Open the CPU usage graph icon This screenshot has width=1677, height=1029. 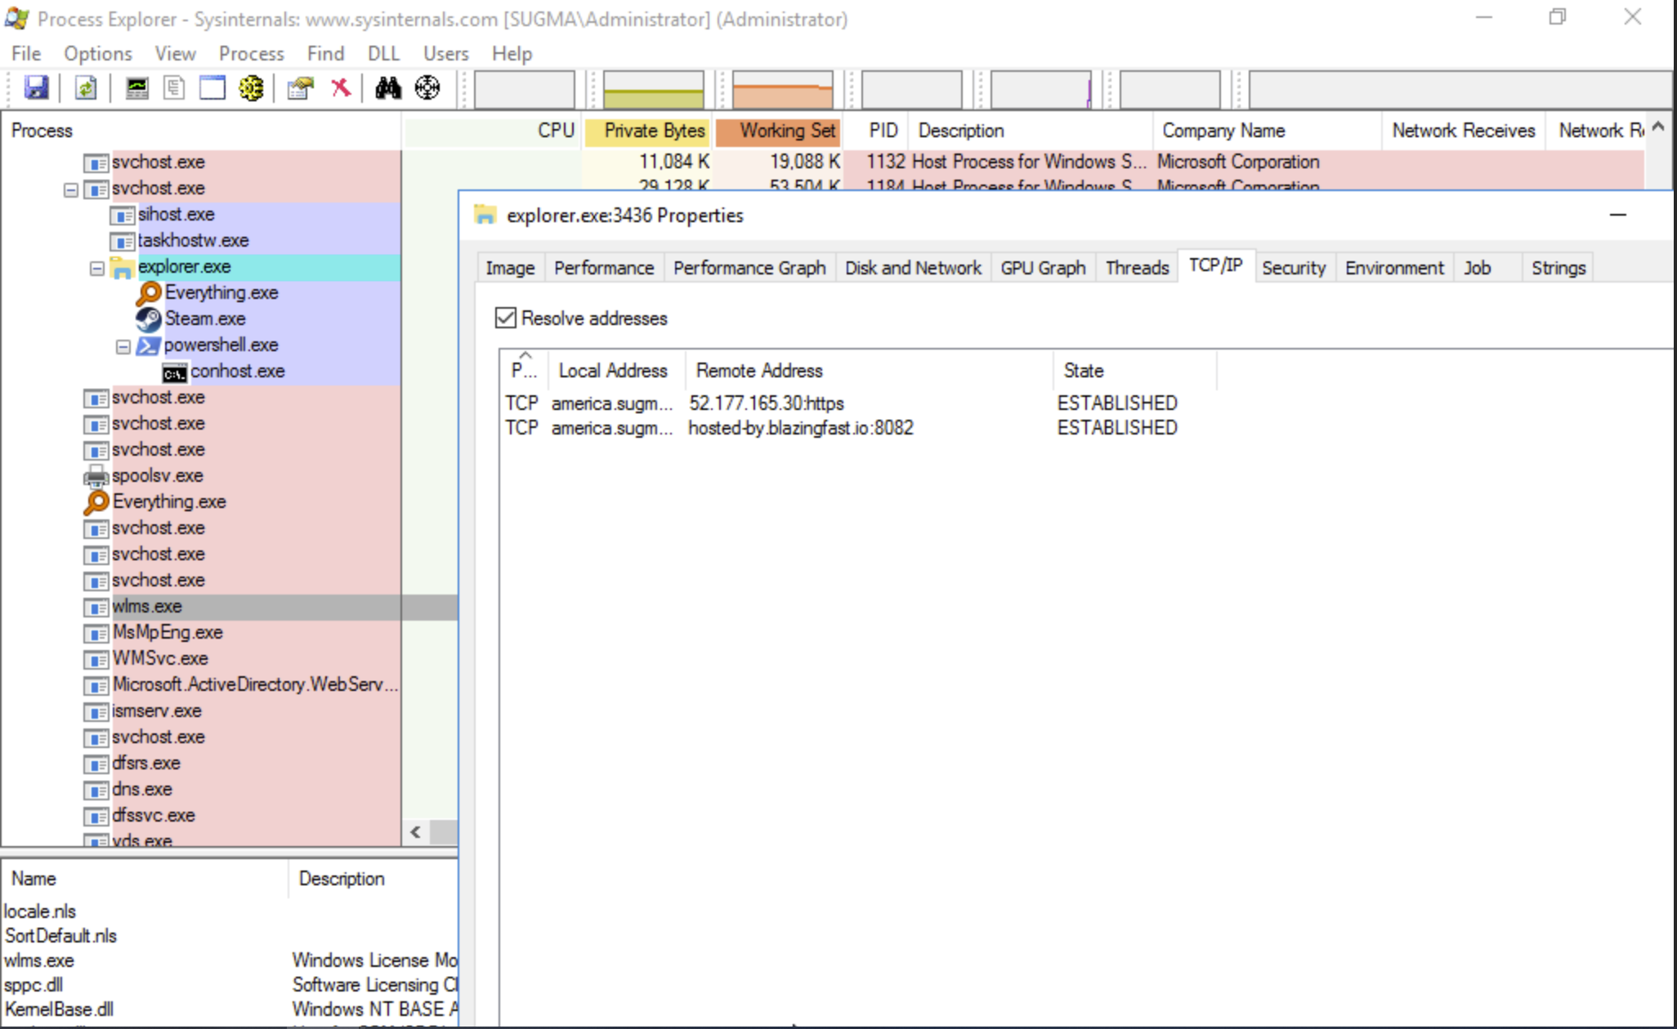(136, 87)
